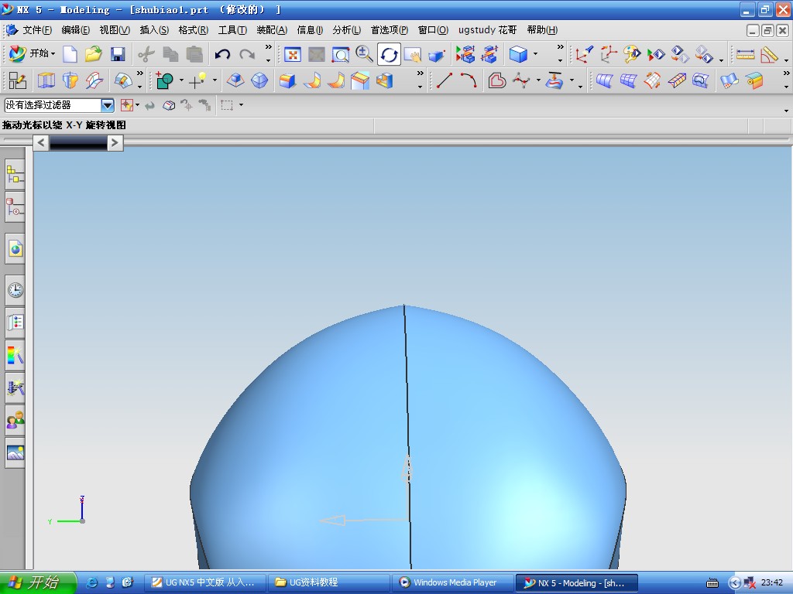Click the Windows 开始 Start button

pyautogui.click(x=37, y=582)
